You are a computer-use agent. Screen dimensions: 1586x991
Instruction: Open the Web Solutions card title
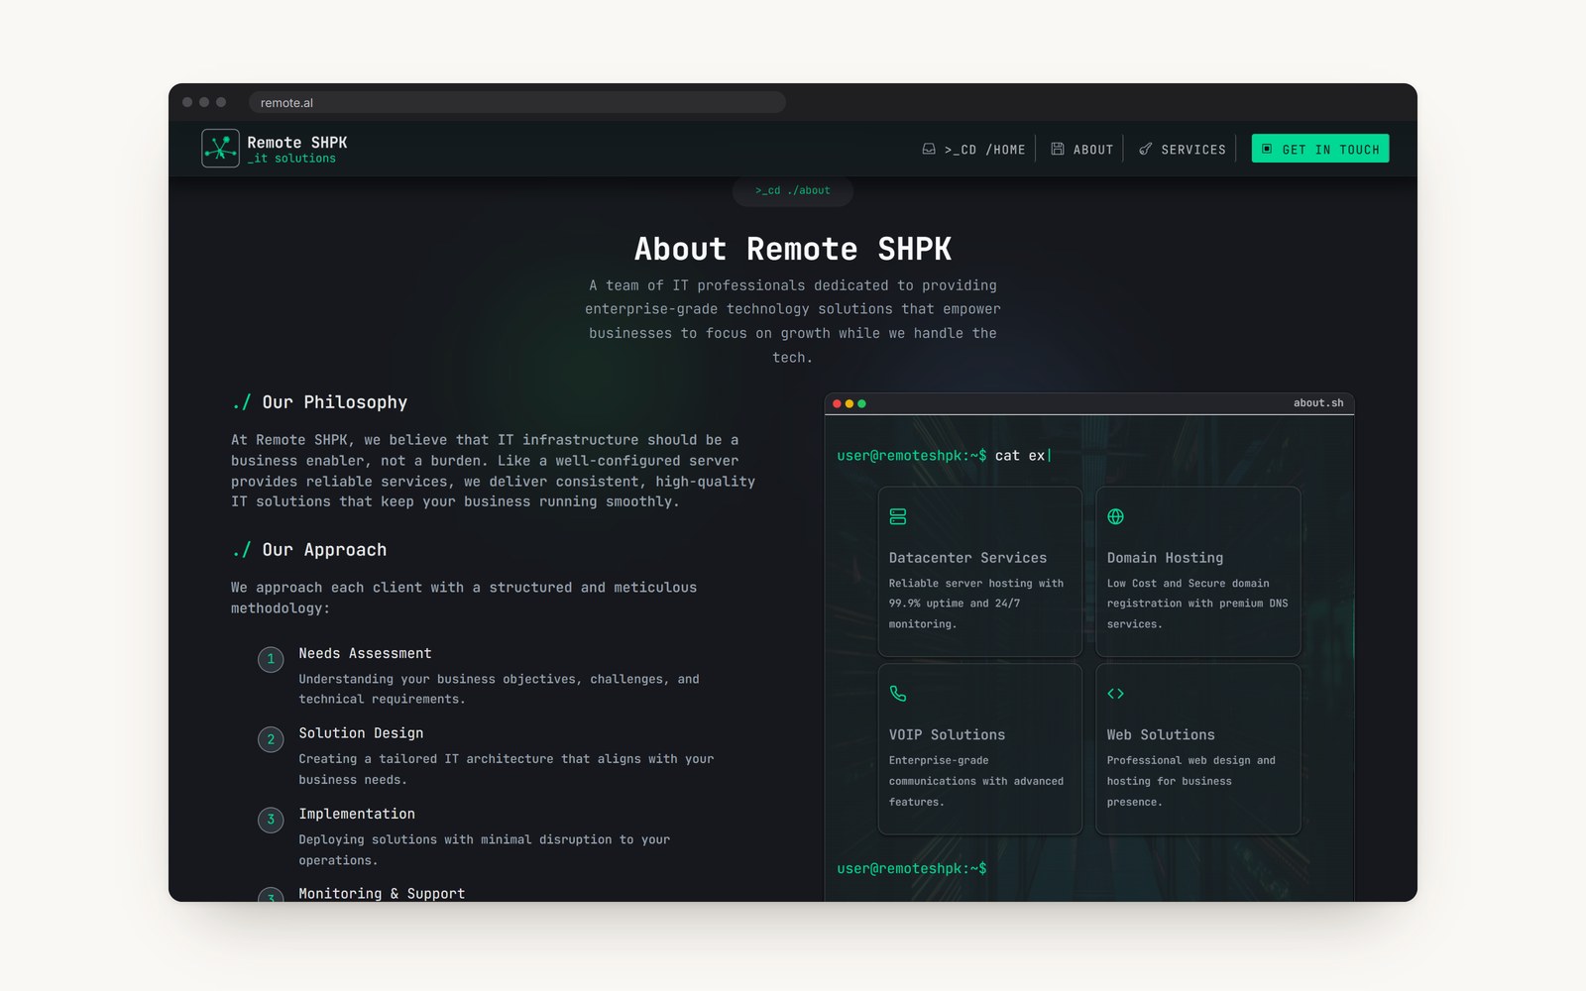point(1161,734)
